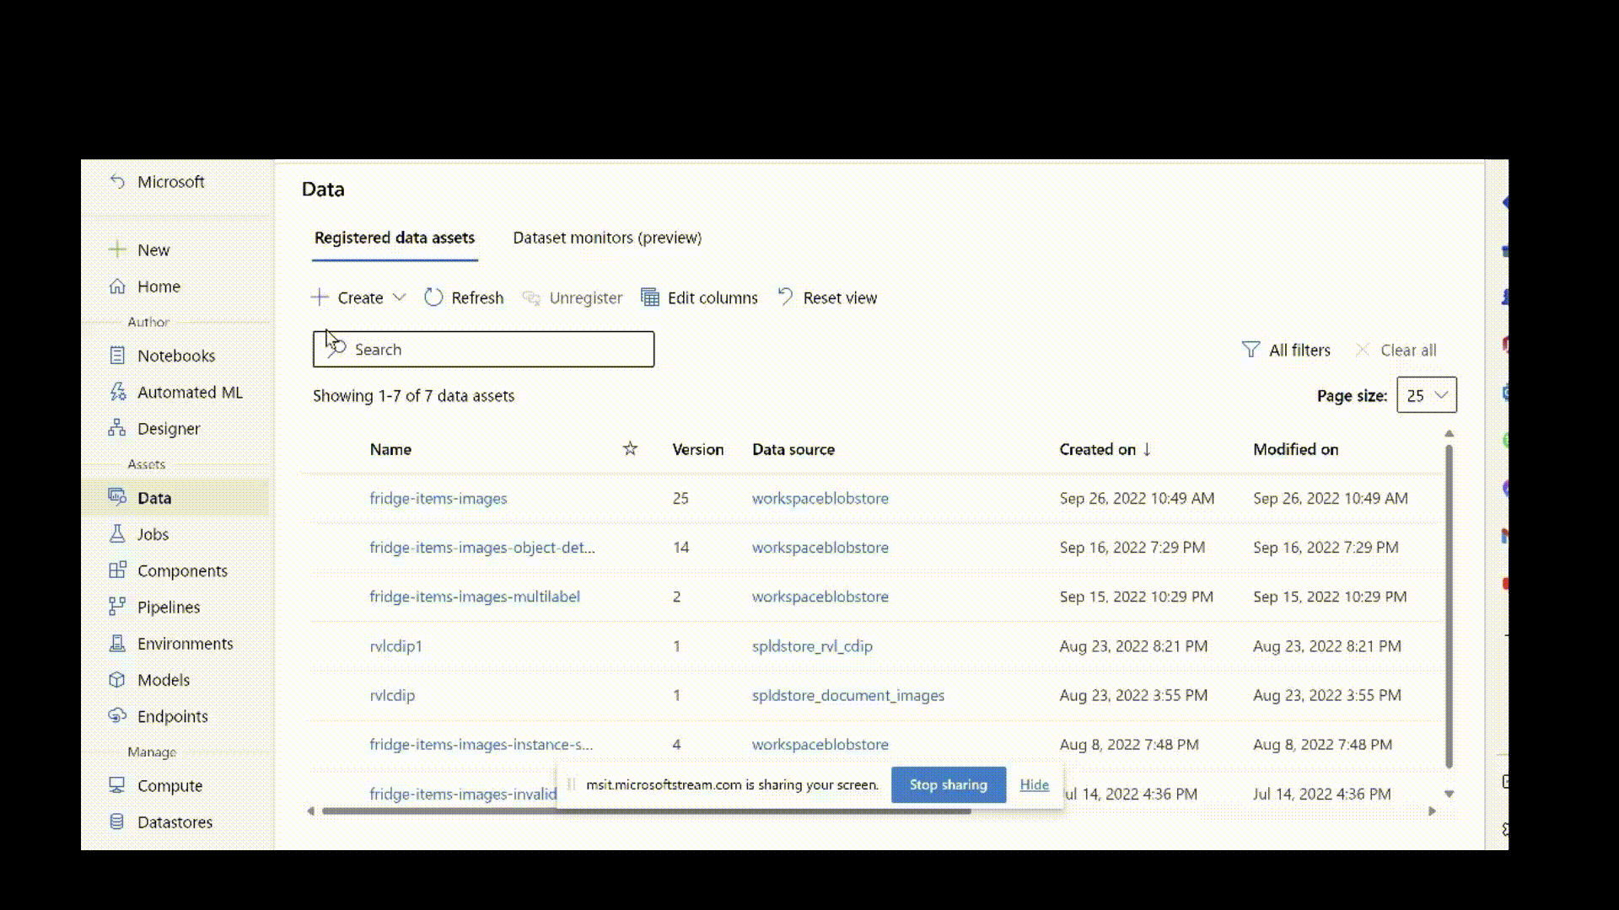The height and width of the screenshot is (910, 1619).
Task: Click the search input field
Action: (484, 349)
